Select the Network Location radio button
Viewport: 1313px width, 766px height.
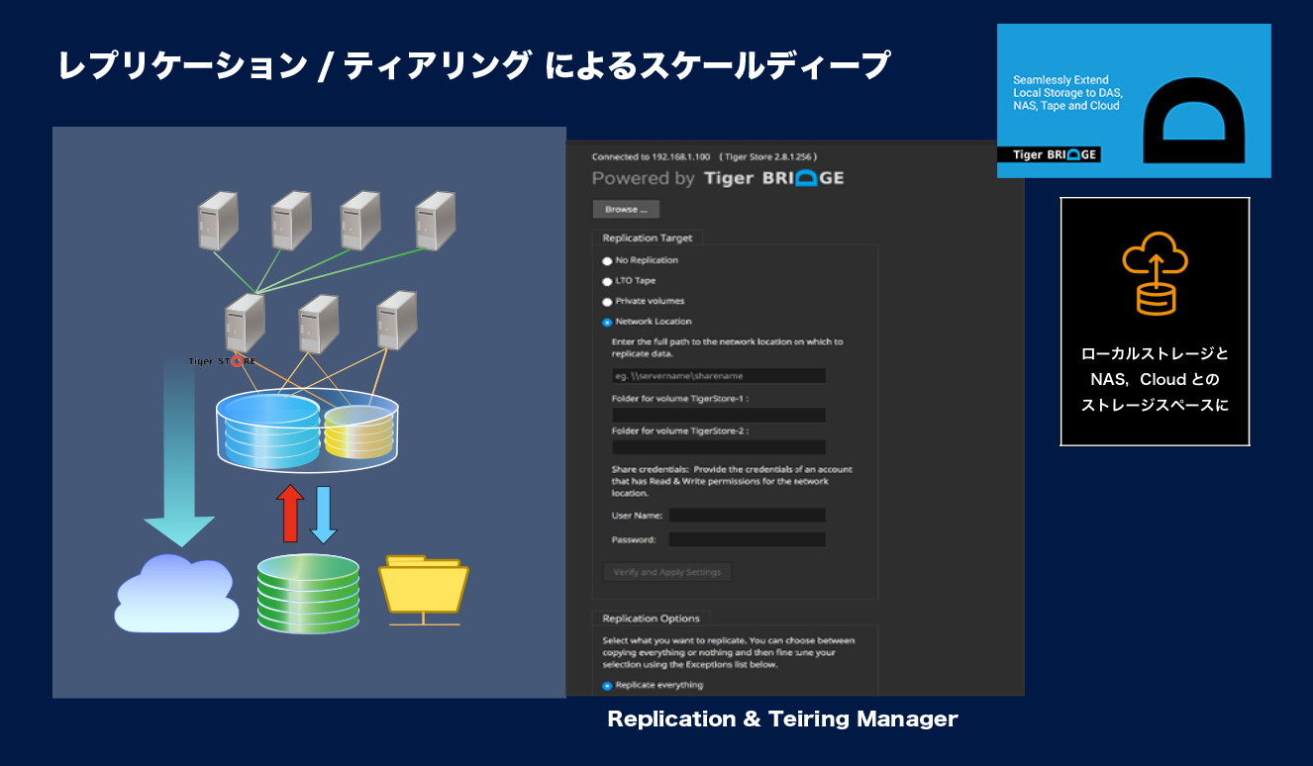tap(608, 322)
